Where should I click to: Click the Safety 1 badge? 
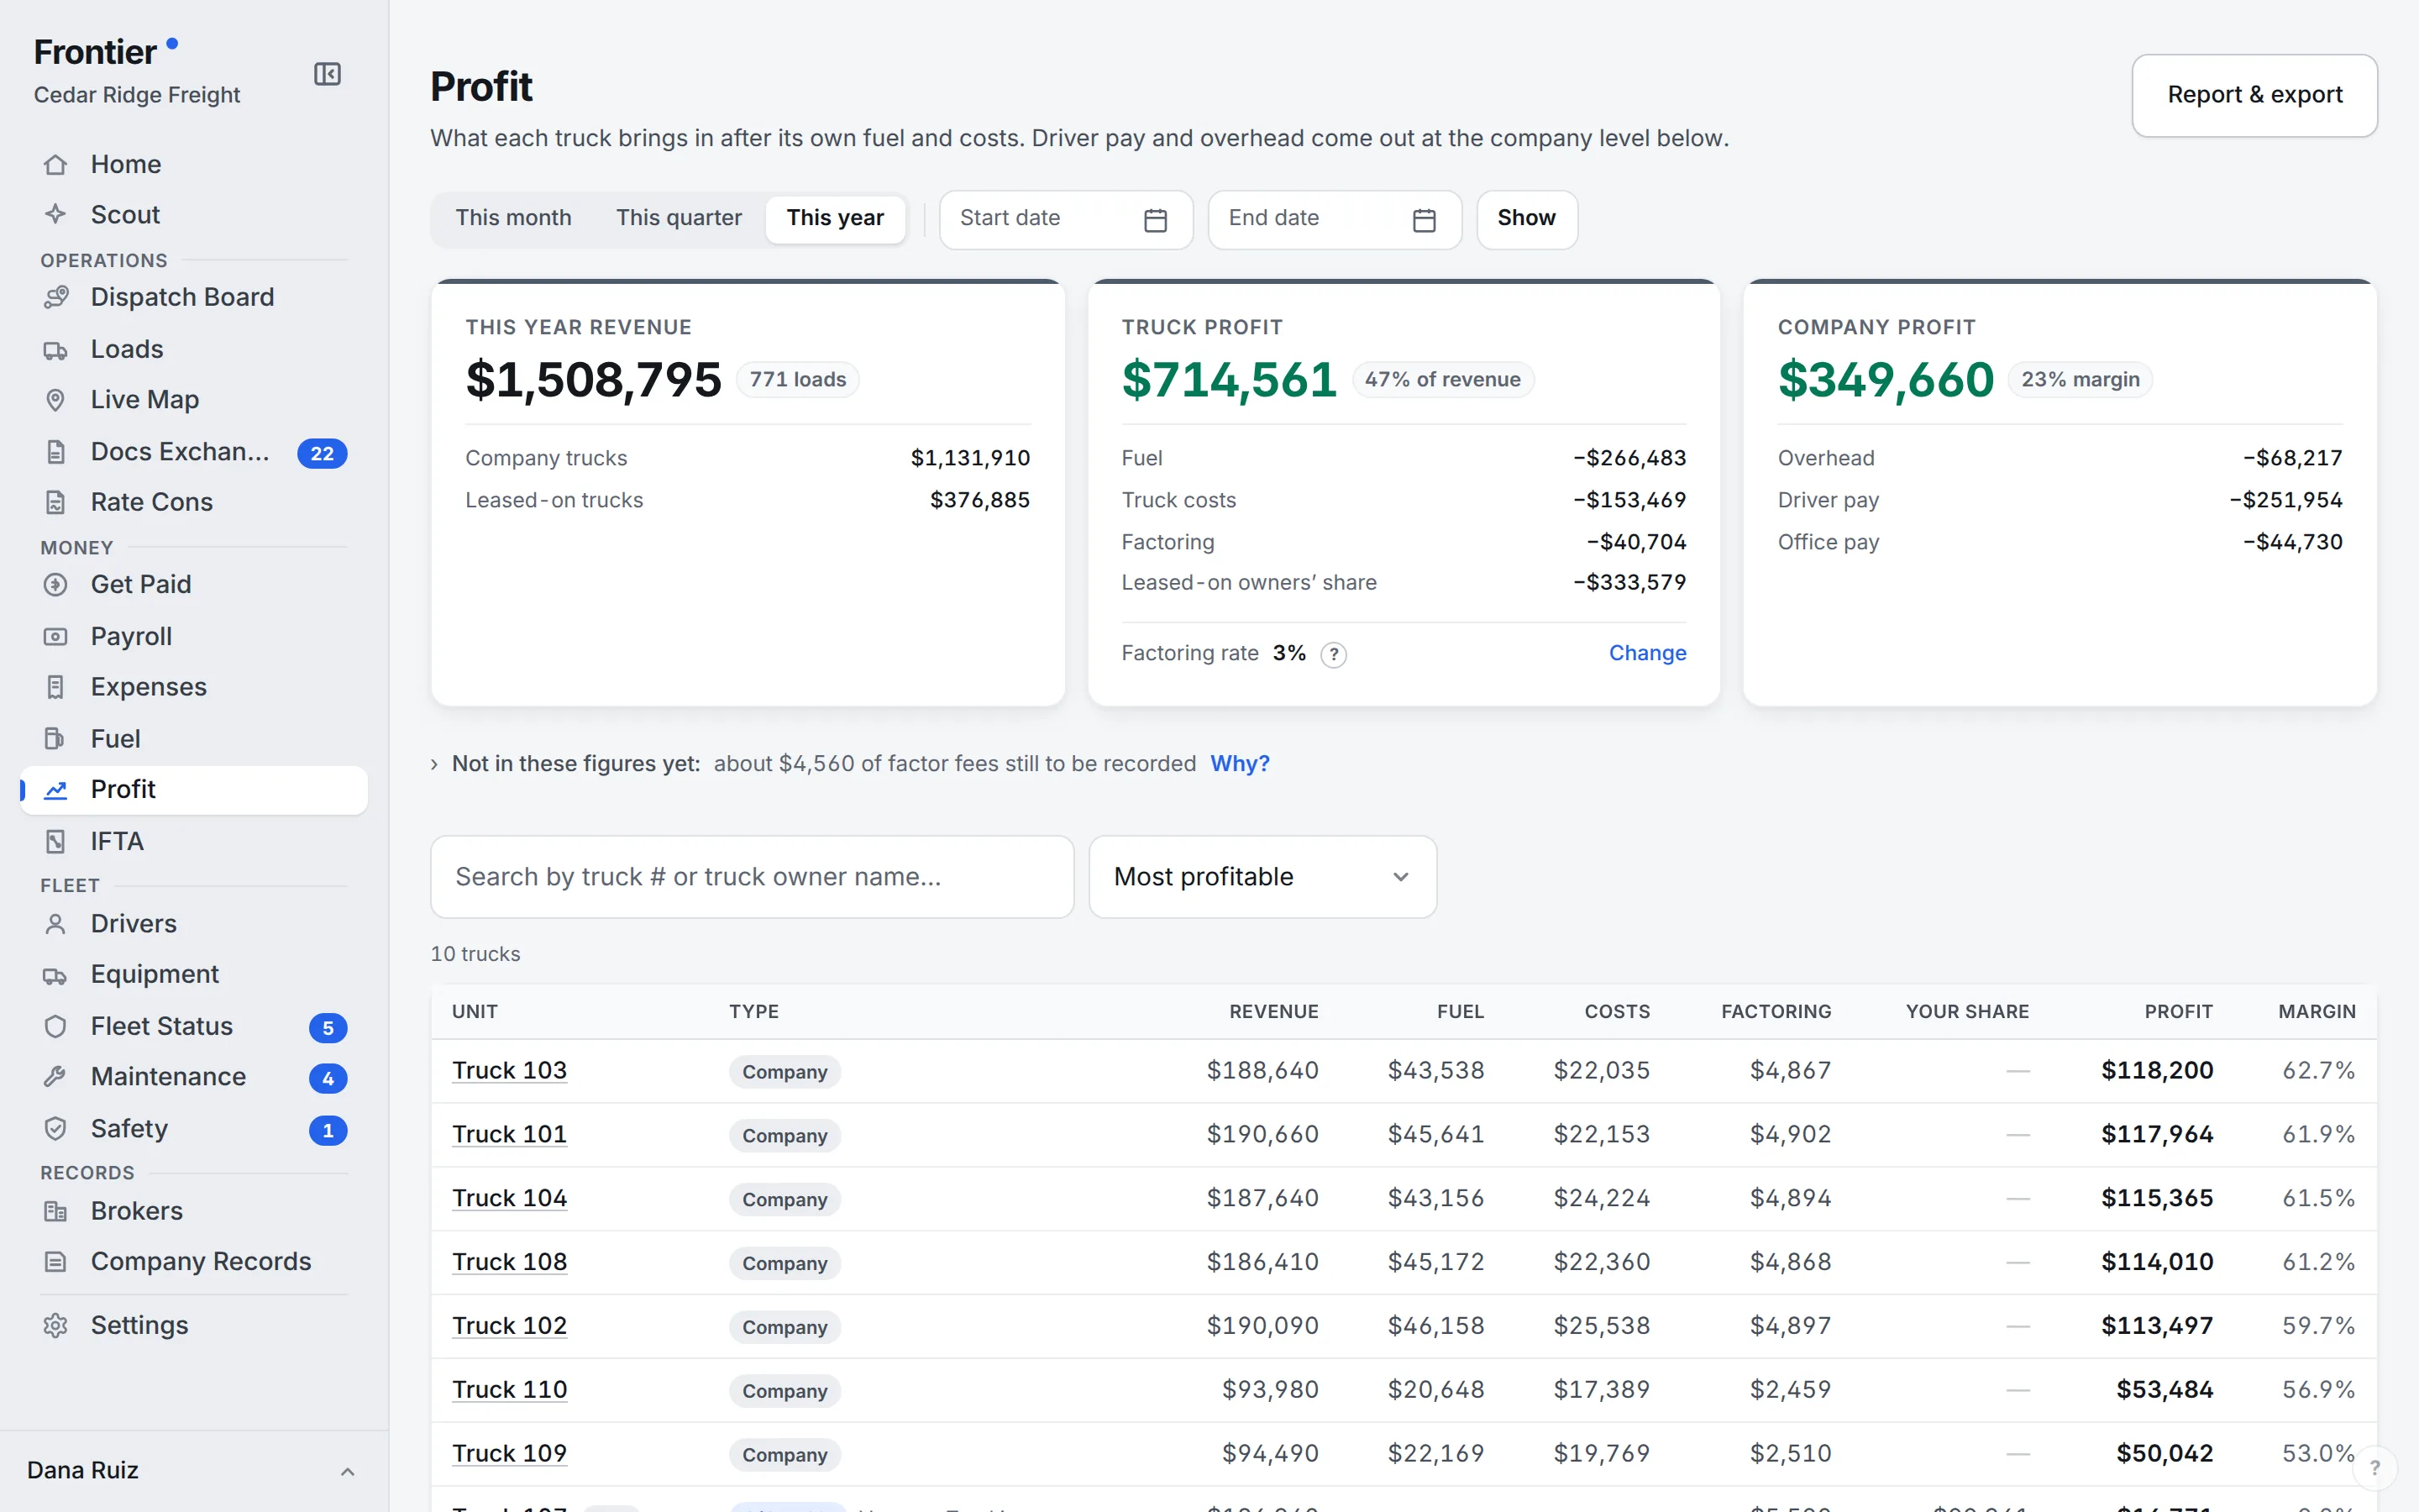[328, 1131]
